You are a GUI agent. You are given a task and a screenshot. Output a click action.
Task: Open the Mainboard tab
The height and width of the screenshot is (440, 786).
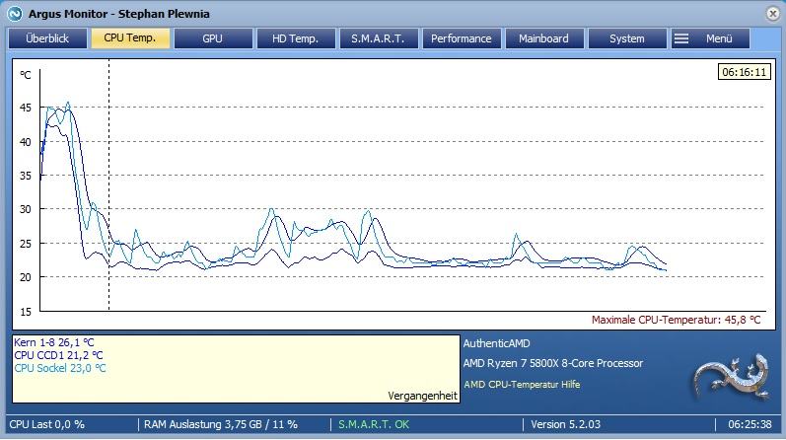pyautogui.click(x=544, y=38)
